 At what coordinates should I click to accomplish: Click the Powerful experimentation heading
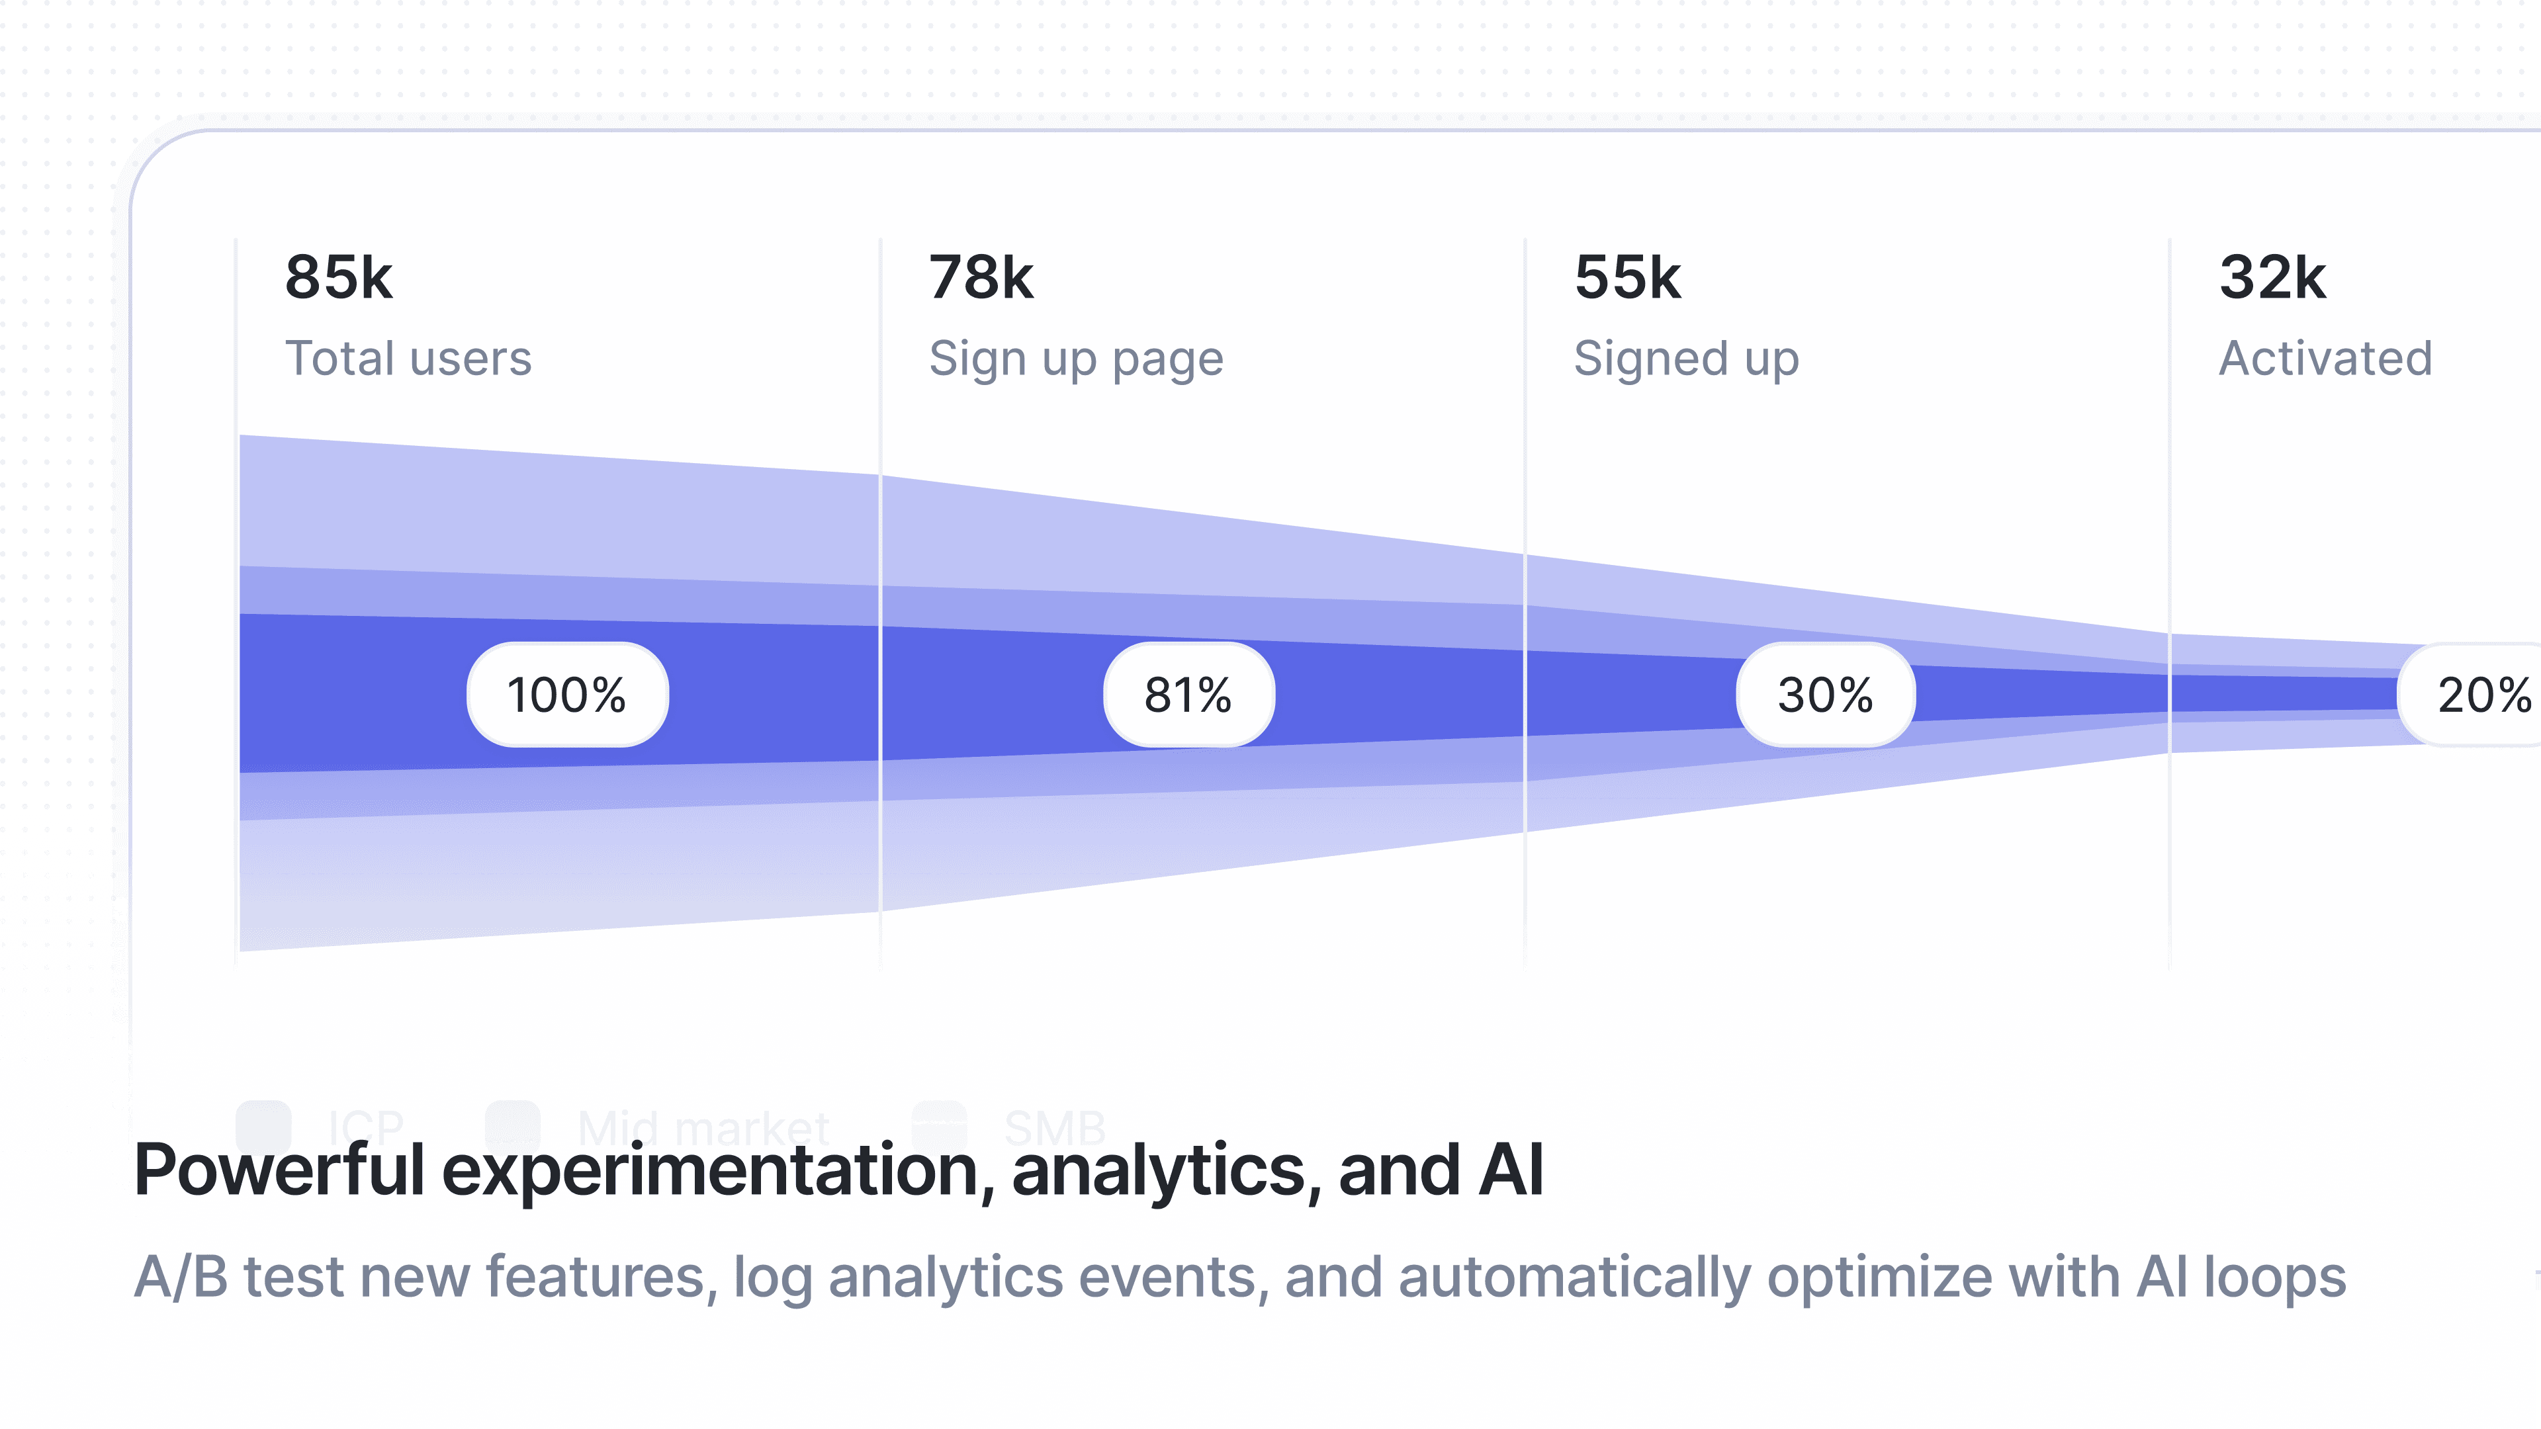click(x=838, y=1170)
